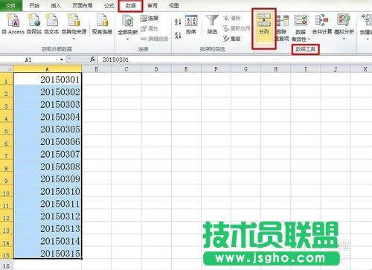
Task: Open What-If Analysis (模拟分析) menu
Action: [x=344, y=27]
